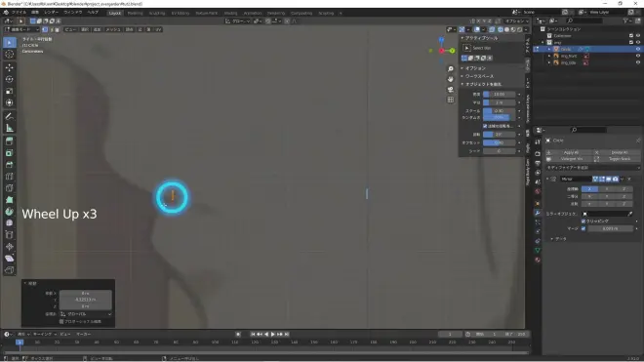
Task: Toggle the Mirror modifier X axis button
Action: pos(589,189)
